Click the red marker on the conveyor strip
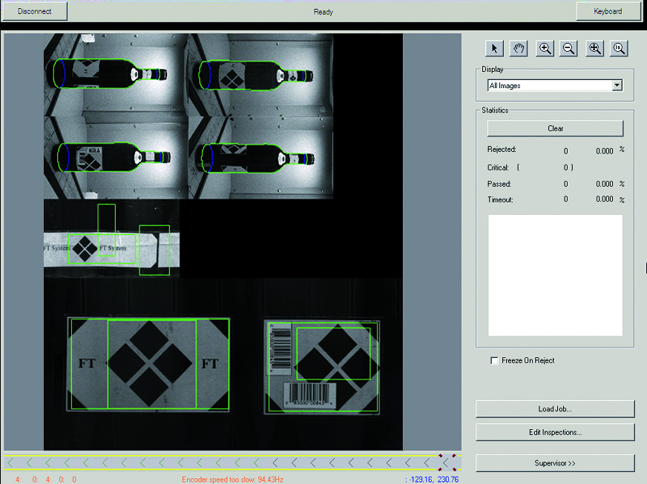647x484 pixels. tap(446, 462)
